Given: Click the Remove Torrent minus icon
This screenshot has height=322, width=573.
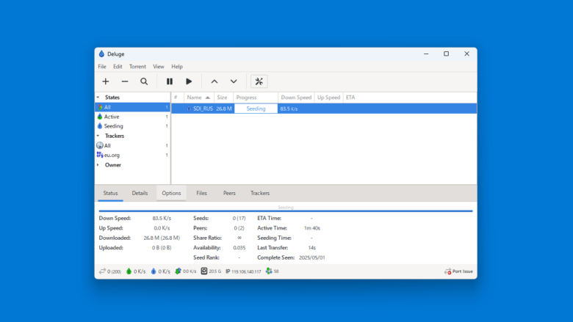Looking at the screenshot, I should click(125, 81).
